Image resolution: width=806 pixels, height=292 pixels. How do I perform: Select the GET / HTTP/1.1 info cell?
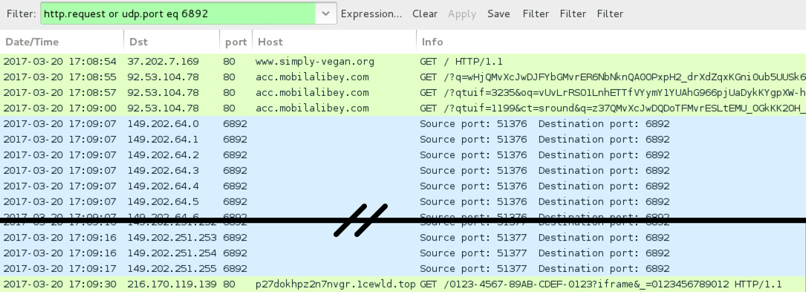pos(461,62)
